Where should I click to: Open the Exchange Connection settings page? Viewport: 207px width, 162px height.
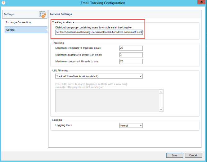(18, 22)
